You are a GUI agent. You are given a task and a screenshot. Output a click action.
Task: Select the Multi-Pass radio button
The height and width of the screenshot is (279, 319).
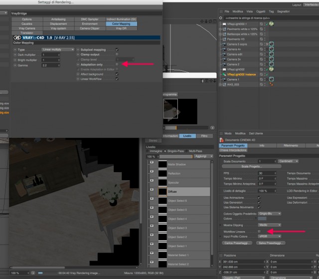[186, 151]
